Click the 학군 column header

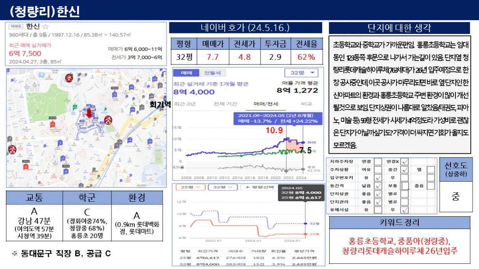87,198
